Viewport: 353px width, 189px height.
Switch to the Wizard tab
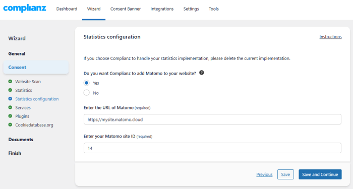coord(94,9)
